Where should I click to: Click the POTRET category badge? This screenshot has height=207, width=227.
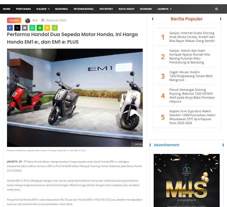click(14, 20)
